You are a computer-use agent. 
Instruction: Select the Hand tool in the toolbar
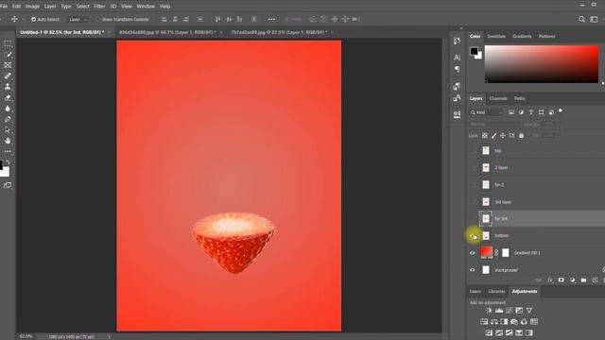[x=8, y=141]
